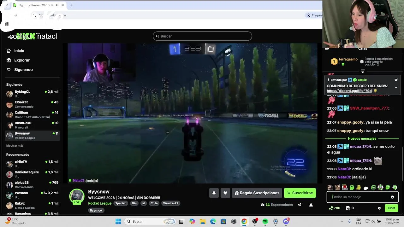Click SNW_hamiltonn_777 username in chat
This screenshot has height=227, width=404.
[369, 108]
